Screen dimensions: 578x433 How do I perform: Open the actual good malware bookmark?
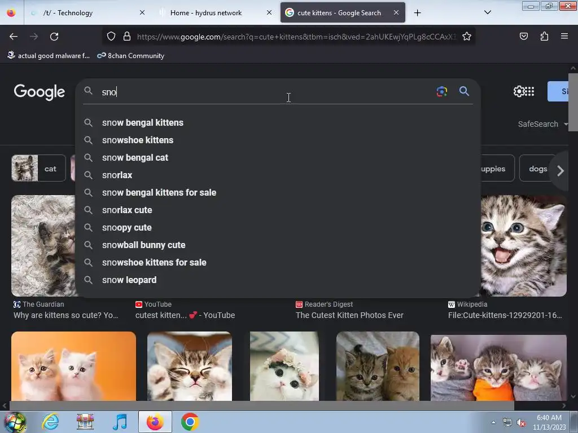[x=49, y=56]
